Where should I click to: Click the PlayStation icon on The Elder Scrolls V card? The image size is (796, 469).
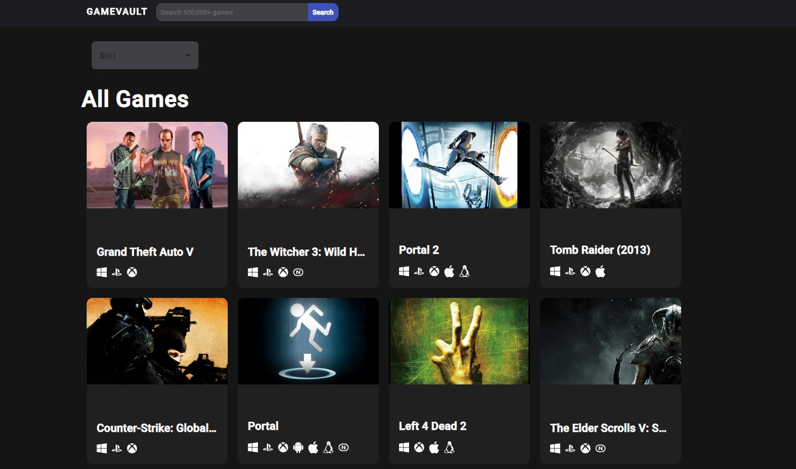570,448
